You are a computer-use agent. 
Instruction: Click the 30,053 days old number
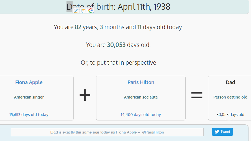[116, 45]
